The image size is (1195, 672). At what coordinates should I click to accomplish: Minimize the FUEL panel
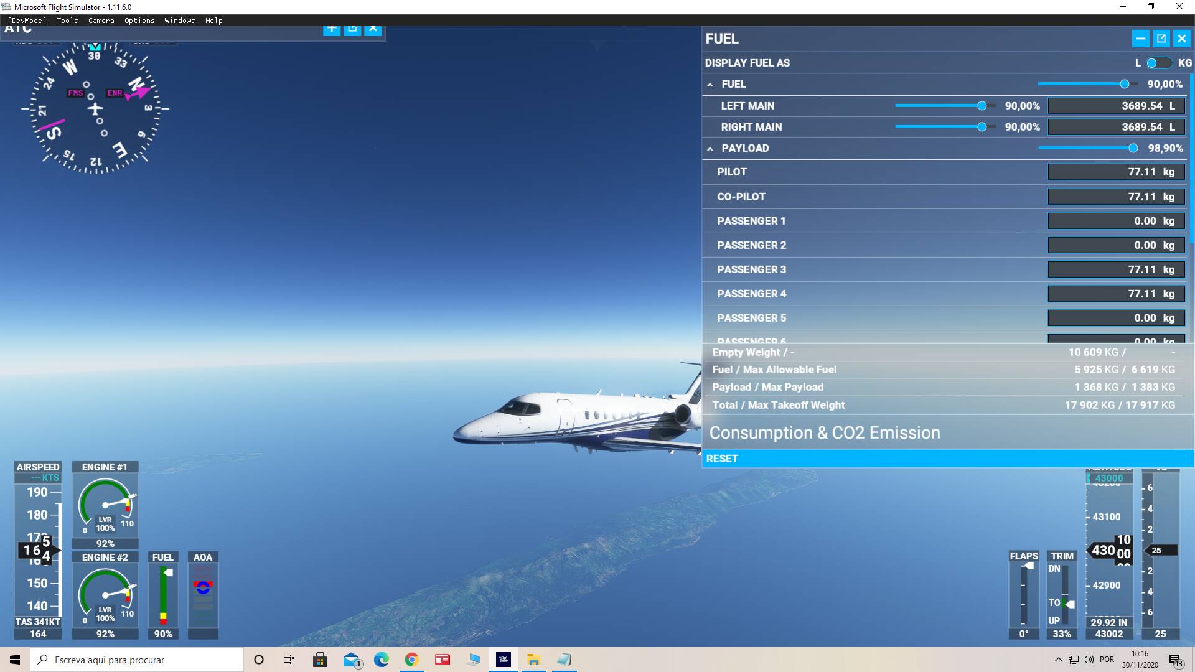(x=1140, y=39)
